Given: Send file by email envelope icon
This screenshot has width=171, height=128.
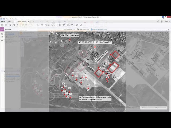Looking at the screenshot, I should click(x=14, y=25).
